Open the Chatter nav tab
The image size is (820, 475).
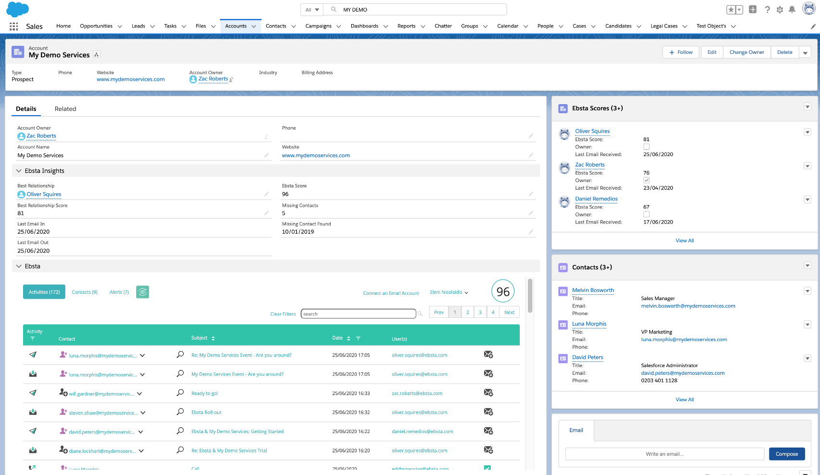[443, 26]
